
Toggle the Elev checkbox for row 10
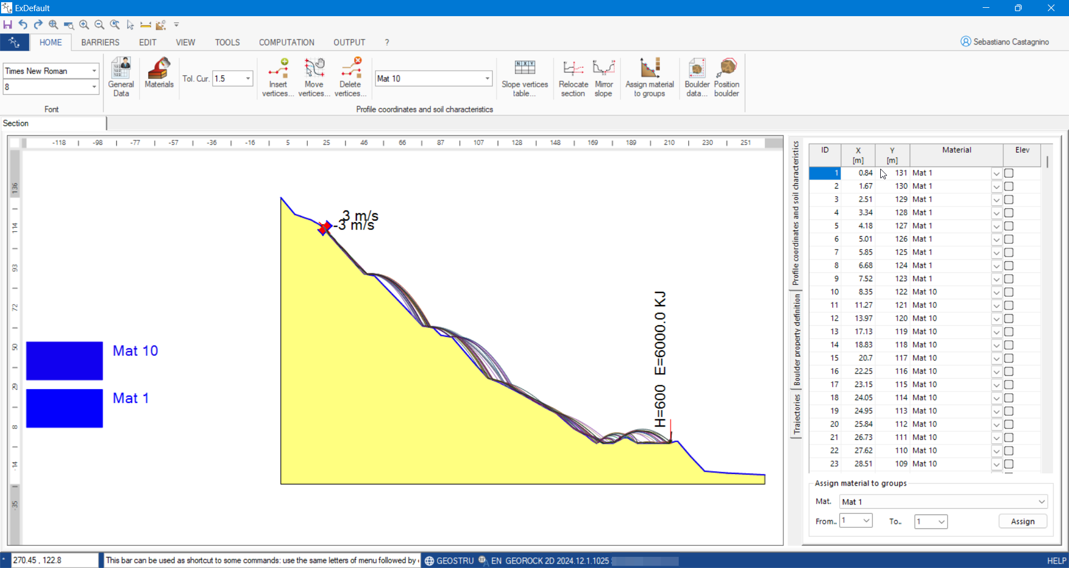coord(1009,292)
